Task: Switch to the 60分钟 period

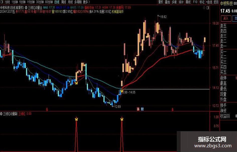Action: coord(49,2)
